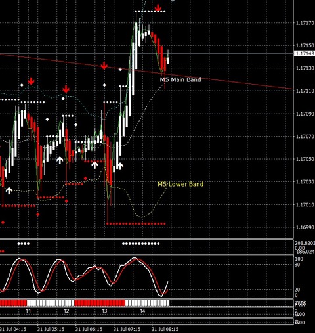Click the hour marker labeled 13
The image size is (315, 333).
104,311
